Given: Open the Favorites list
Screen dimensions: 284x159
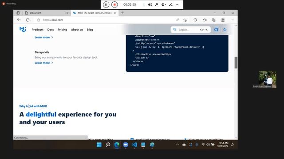Looking at the screenshot, I should [x=205, y=20].
